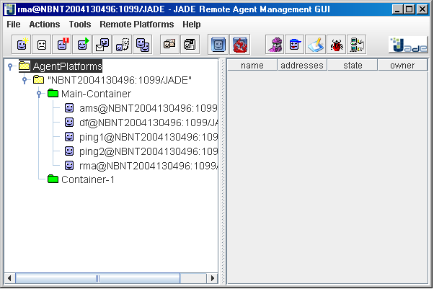
Task: Click the Jade logo in the toolbar
Action: pyautogui.click(x=408, y=45)
